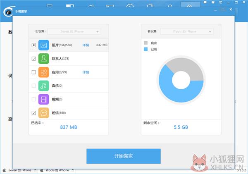Click the 照片(556/556) label
Screen dimensions: 248x174
tap(62, 45)
